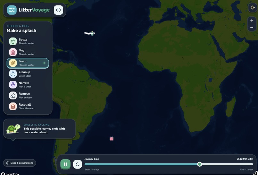Zoom out the map with minus button
258x175 pixels.
coord(252,27)
